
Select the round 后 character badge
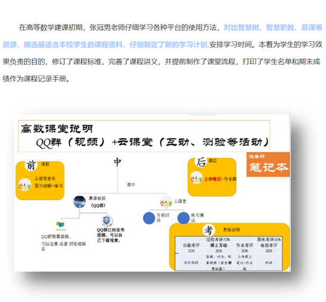[201, 162]
